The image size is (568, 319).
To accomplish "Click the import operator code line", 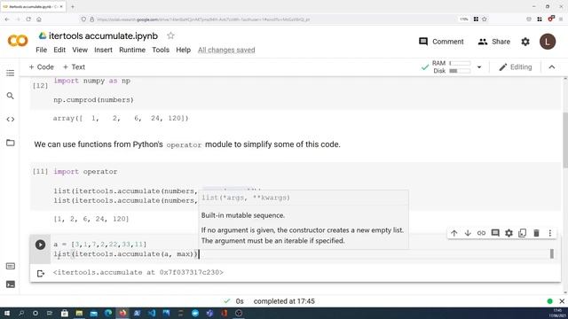I will click(85, 171).
